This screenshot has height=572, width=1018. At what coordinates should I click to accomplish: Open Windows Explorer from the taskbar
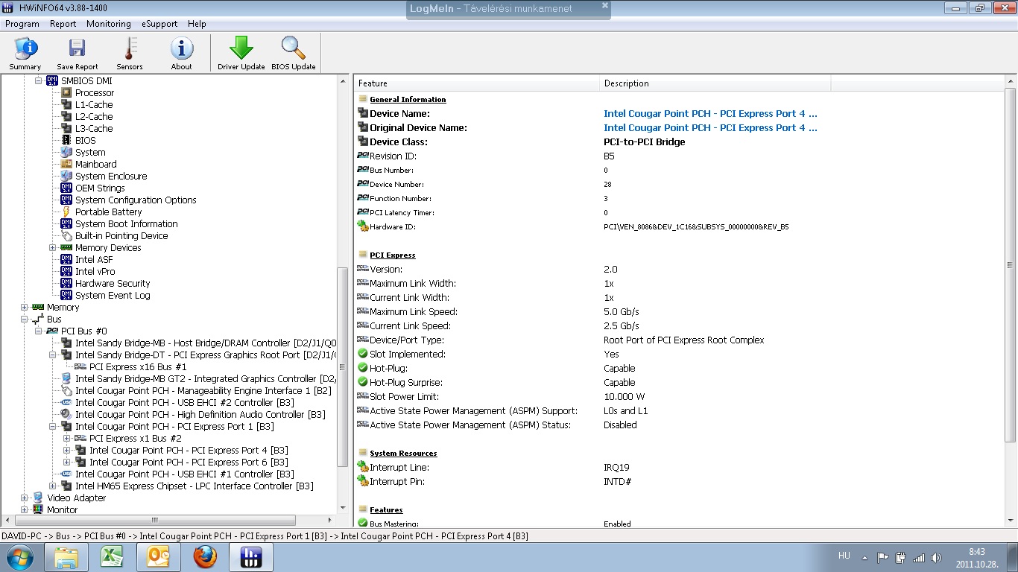[x=66, y=557]
